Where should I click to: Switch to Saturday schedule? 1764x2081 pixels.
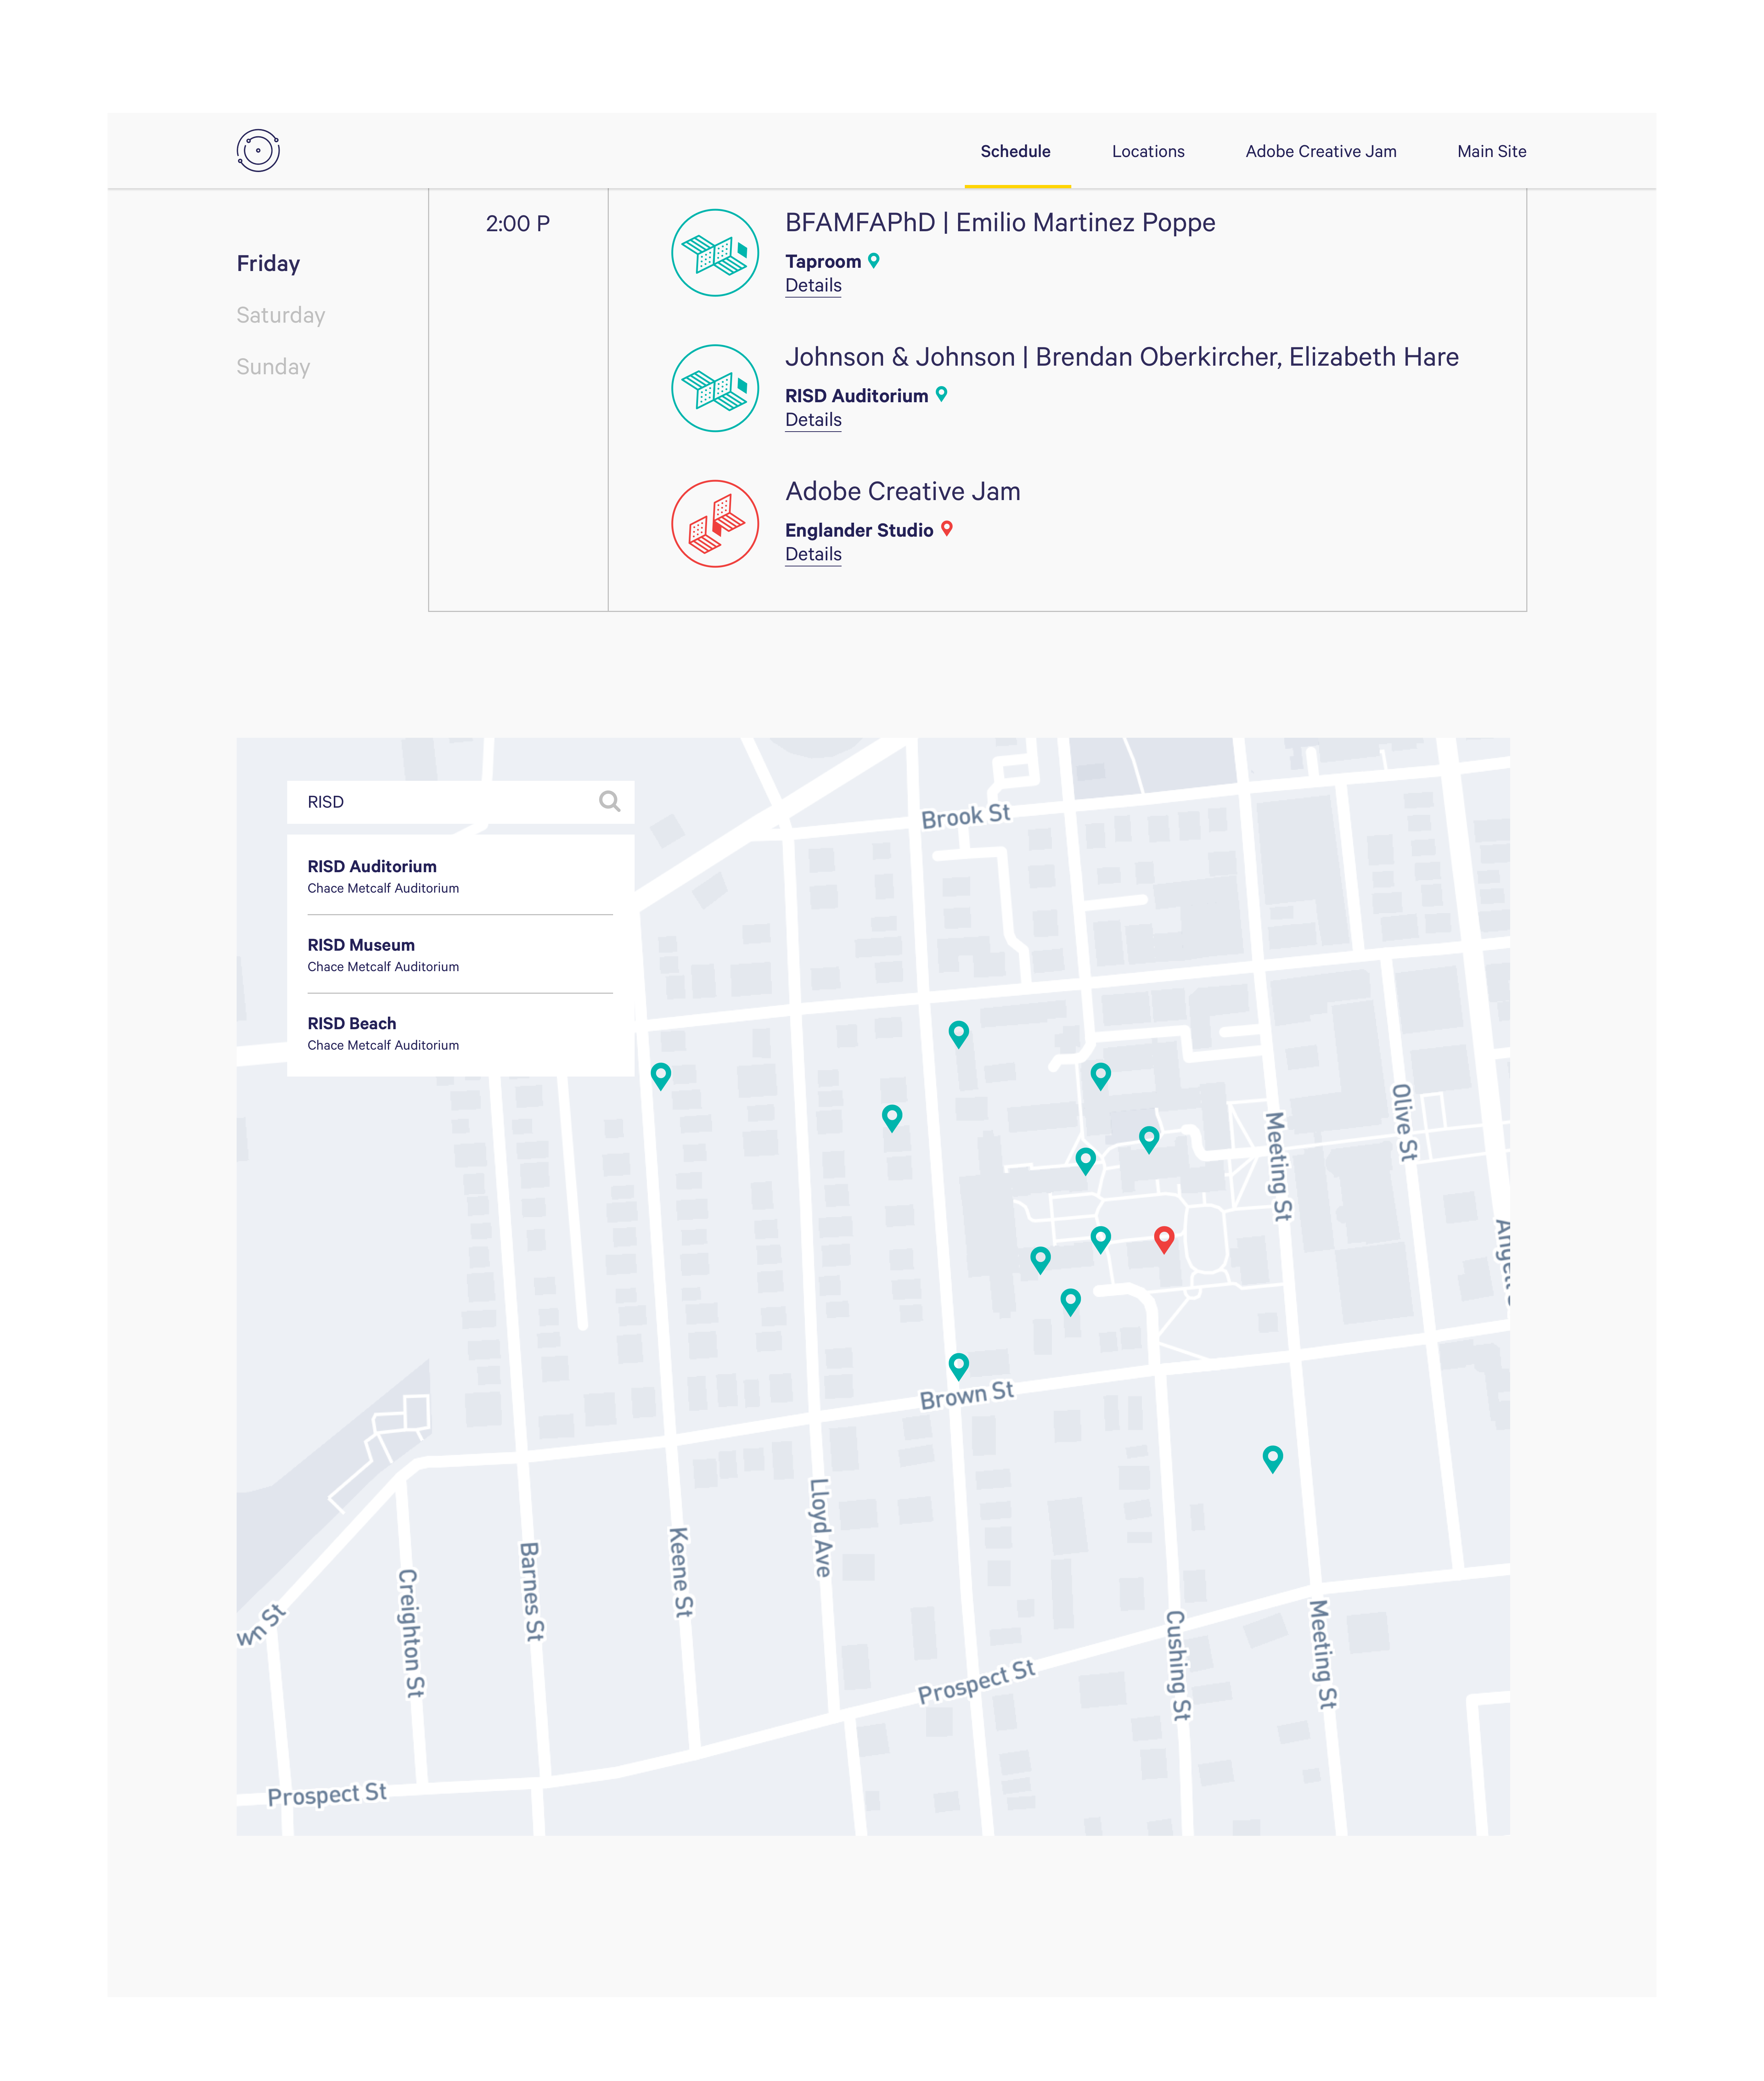pyautogui.click(x=281, y=316)
